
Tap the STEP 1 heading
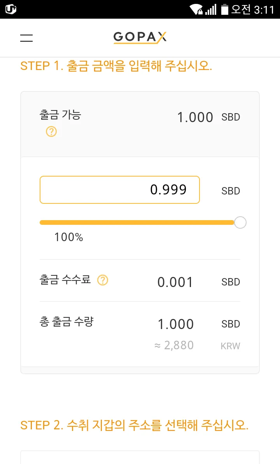[116, 66]
